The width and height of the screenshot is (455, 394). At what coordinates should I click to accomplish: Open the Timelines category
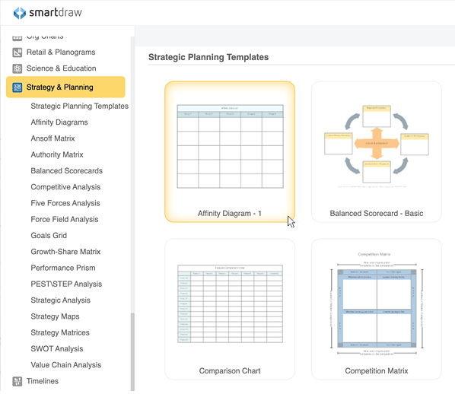pyautogui.click(x=43, y=381)
